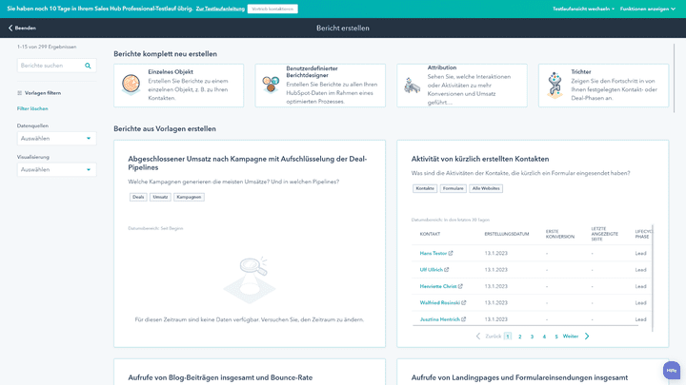
Task: Click the Vorlagen filtern filter icon
Action: coord(20,92)
